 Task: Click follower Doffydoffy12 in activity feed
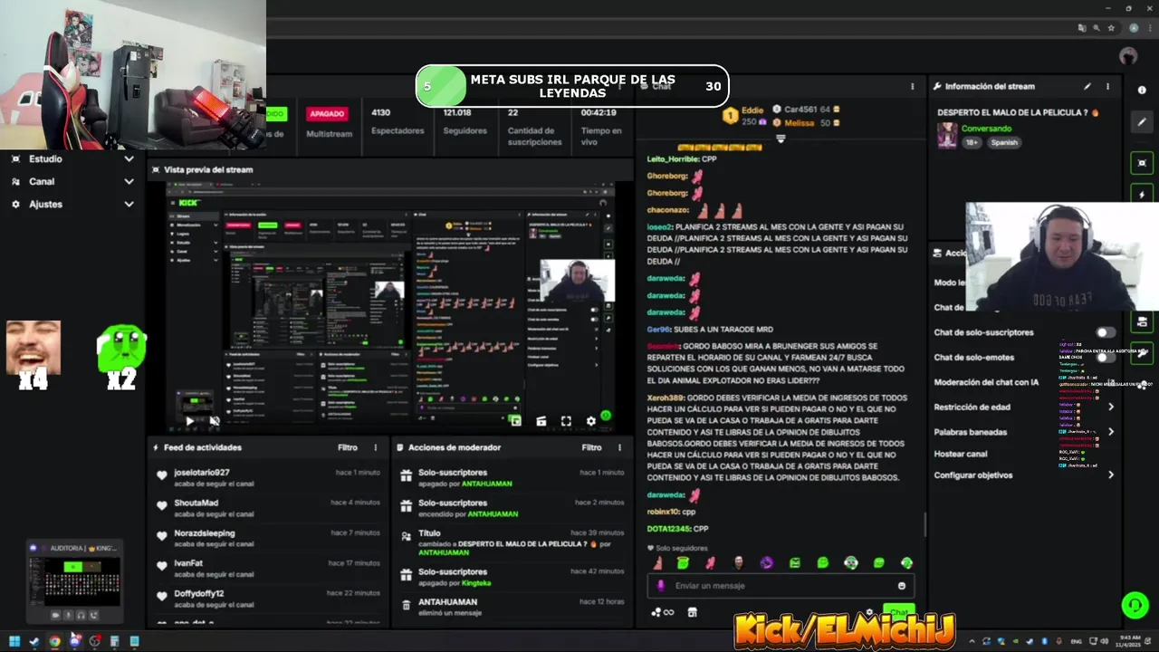click(199, 593)
